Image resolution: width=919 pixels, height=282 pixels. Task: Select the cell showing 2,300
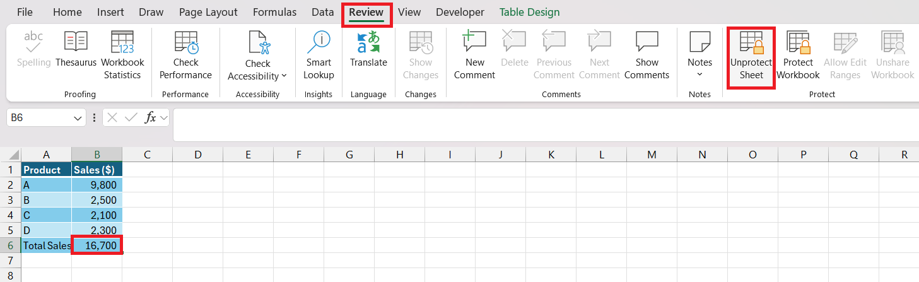coord(97,230)
